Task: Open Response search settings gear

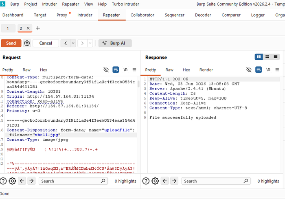Action: [x=155, y=181]
